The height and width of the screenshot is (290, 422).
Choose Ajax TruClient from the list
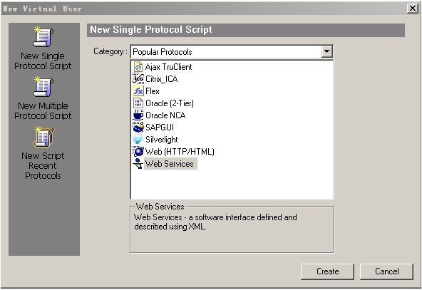point(168,67)
